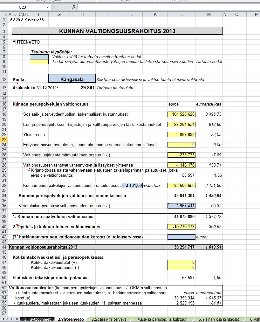Click monthly installment value 2 529 193
Viewport: 260px width, 322px height.
pos(185,303)
